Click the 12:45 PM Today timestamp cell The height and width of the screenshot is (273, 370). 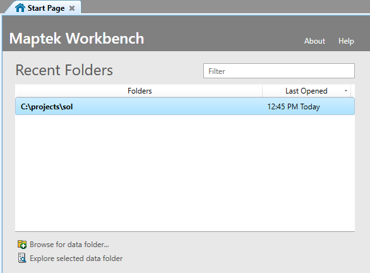coord(294,107)
